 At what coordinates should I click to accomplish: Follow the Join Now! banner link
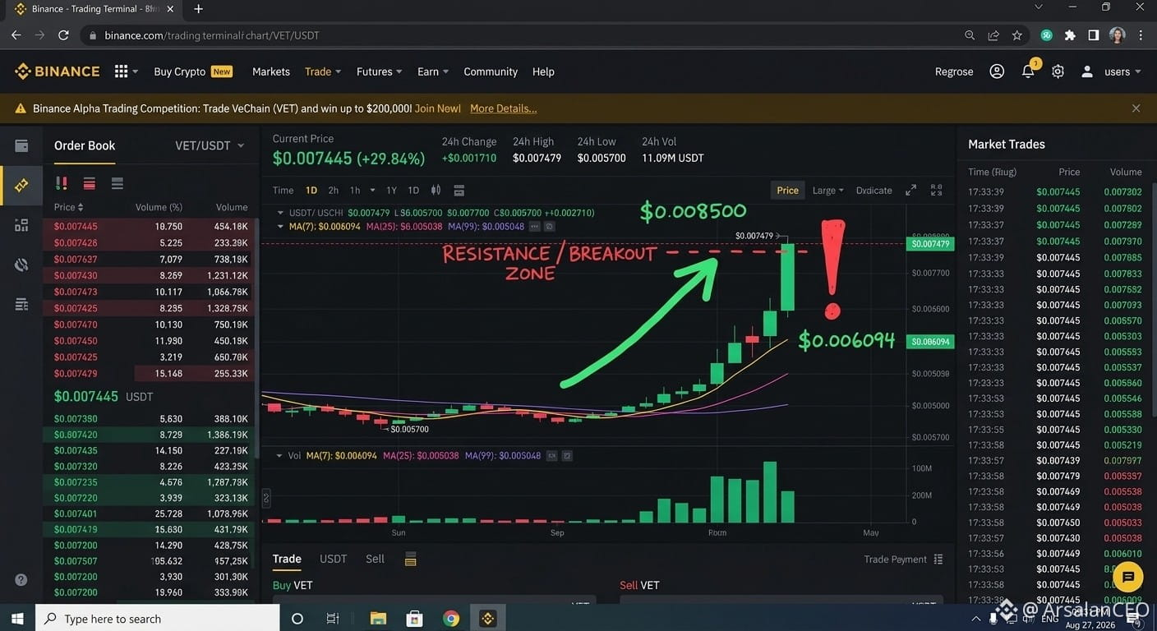pyautogui.click(x=438, y=108)
